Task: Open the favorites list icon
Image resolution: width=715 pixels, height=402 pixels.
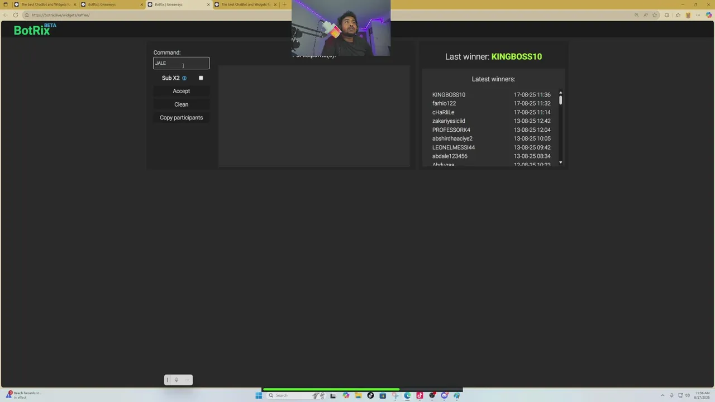Action: click(x=677, y=15)
